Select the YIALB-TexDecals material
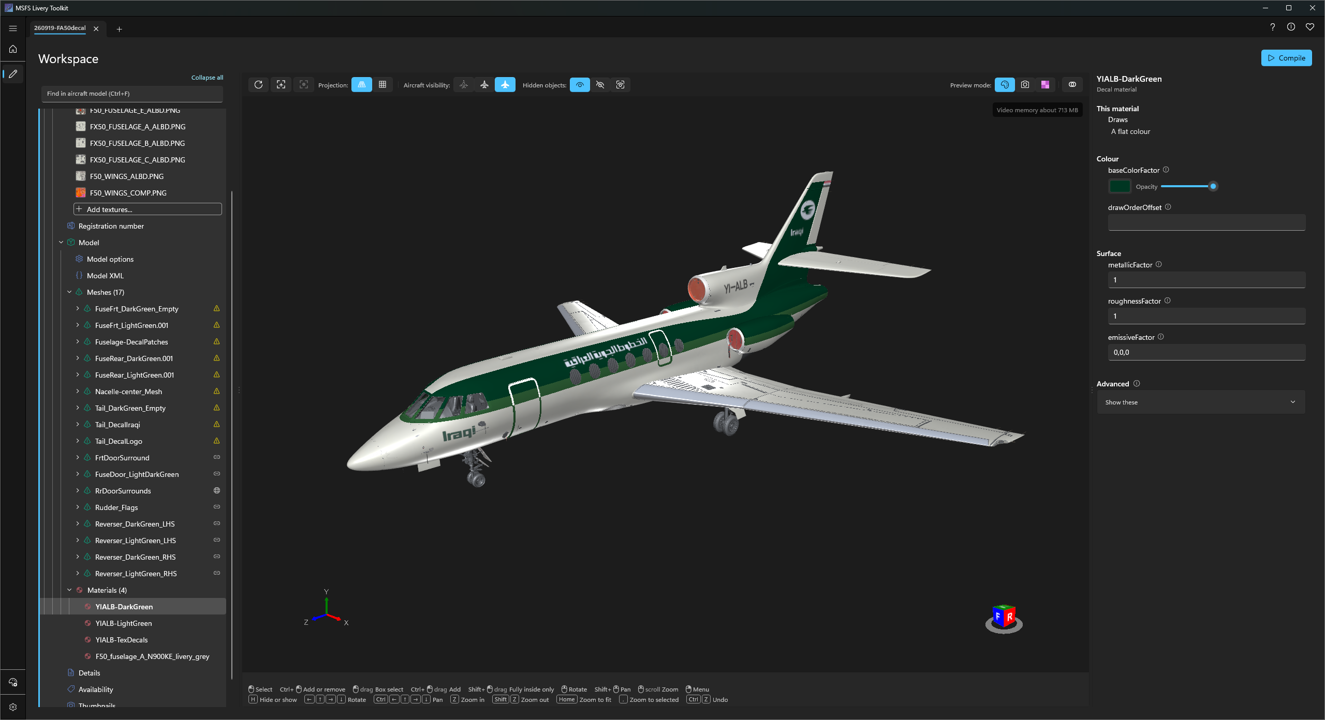Screen dimensions: 1325x720 (x=122, y=640)
